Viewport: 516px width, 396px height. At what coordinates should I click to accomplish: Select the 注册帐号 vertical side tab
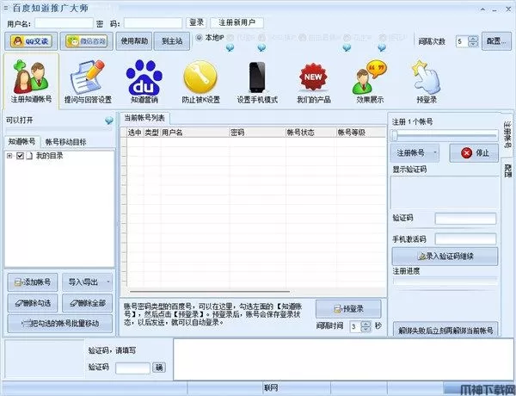point(507,135)
